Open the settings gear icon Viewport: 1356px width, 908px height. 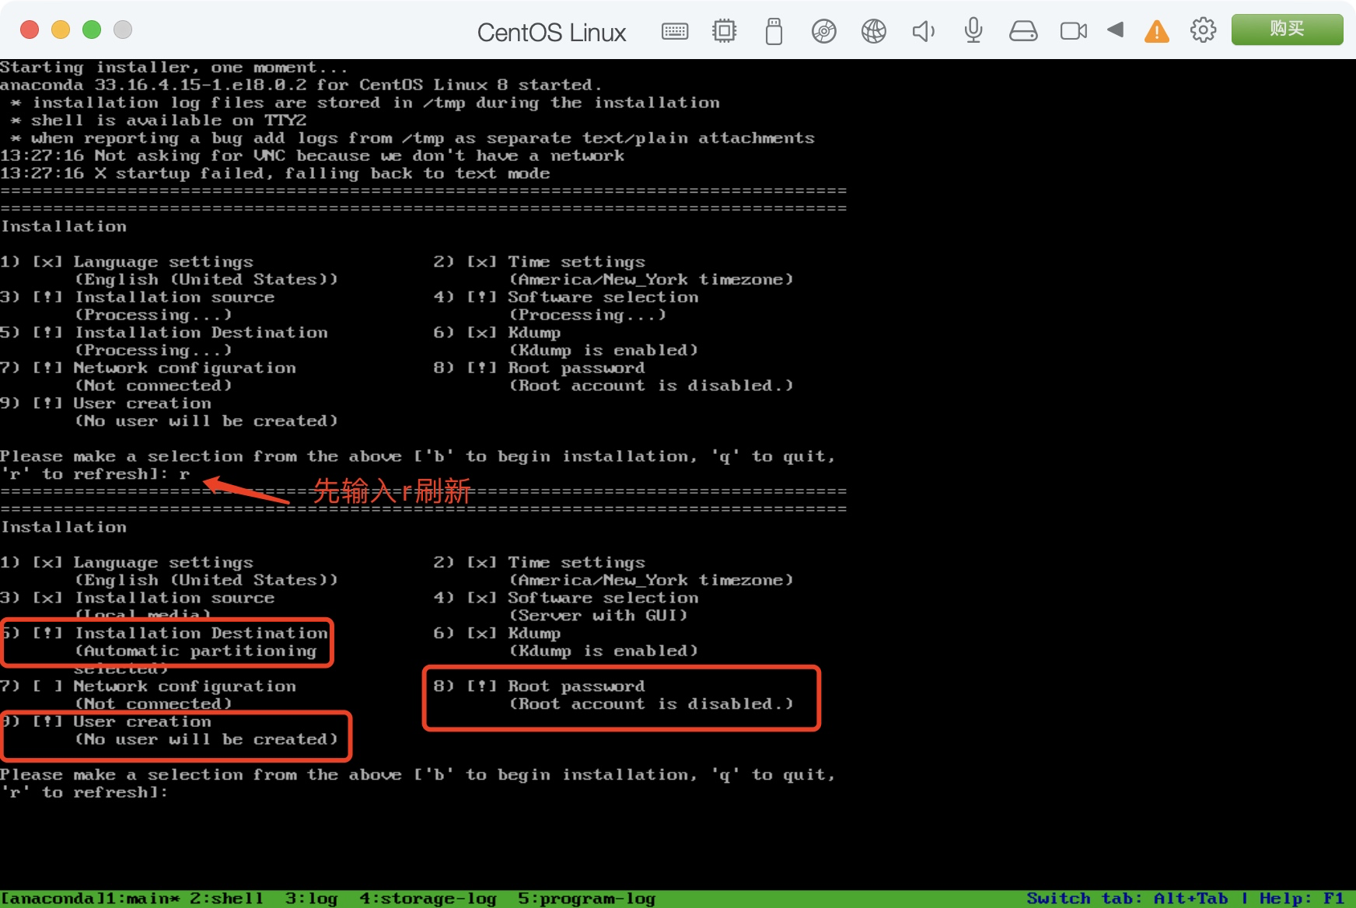click(x=1203, y=30)
